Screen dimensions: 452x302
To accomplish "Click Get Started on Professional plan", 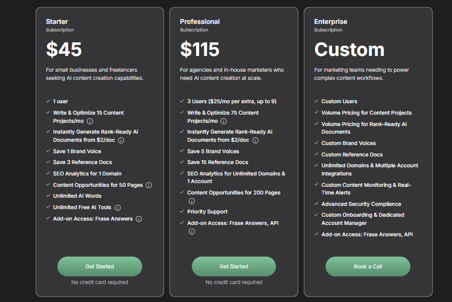I will pos(234,266).
